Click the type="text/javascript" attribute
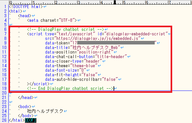 coord(70,34)
